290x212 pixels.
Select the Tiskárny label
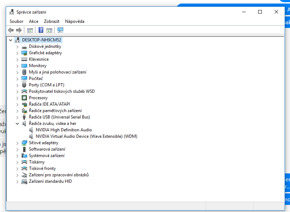(37, 162)
